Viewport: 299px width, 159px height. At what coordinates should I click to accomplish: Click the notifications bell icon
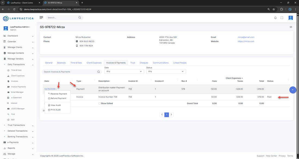(x=275, y=18)
